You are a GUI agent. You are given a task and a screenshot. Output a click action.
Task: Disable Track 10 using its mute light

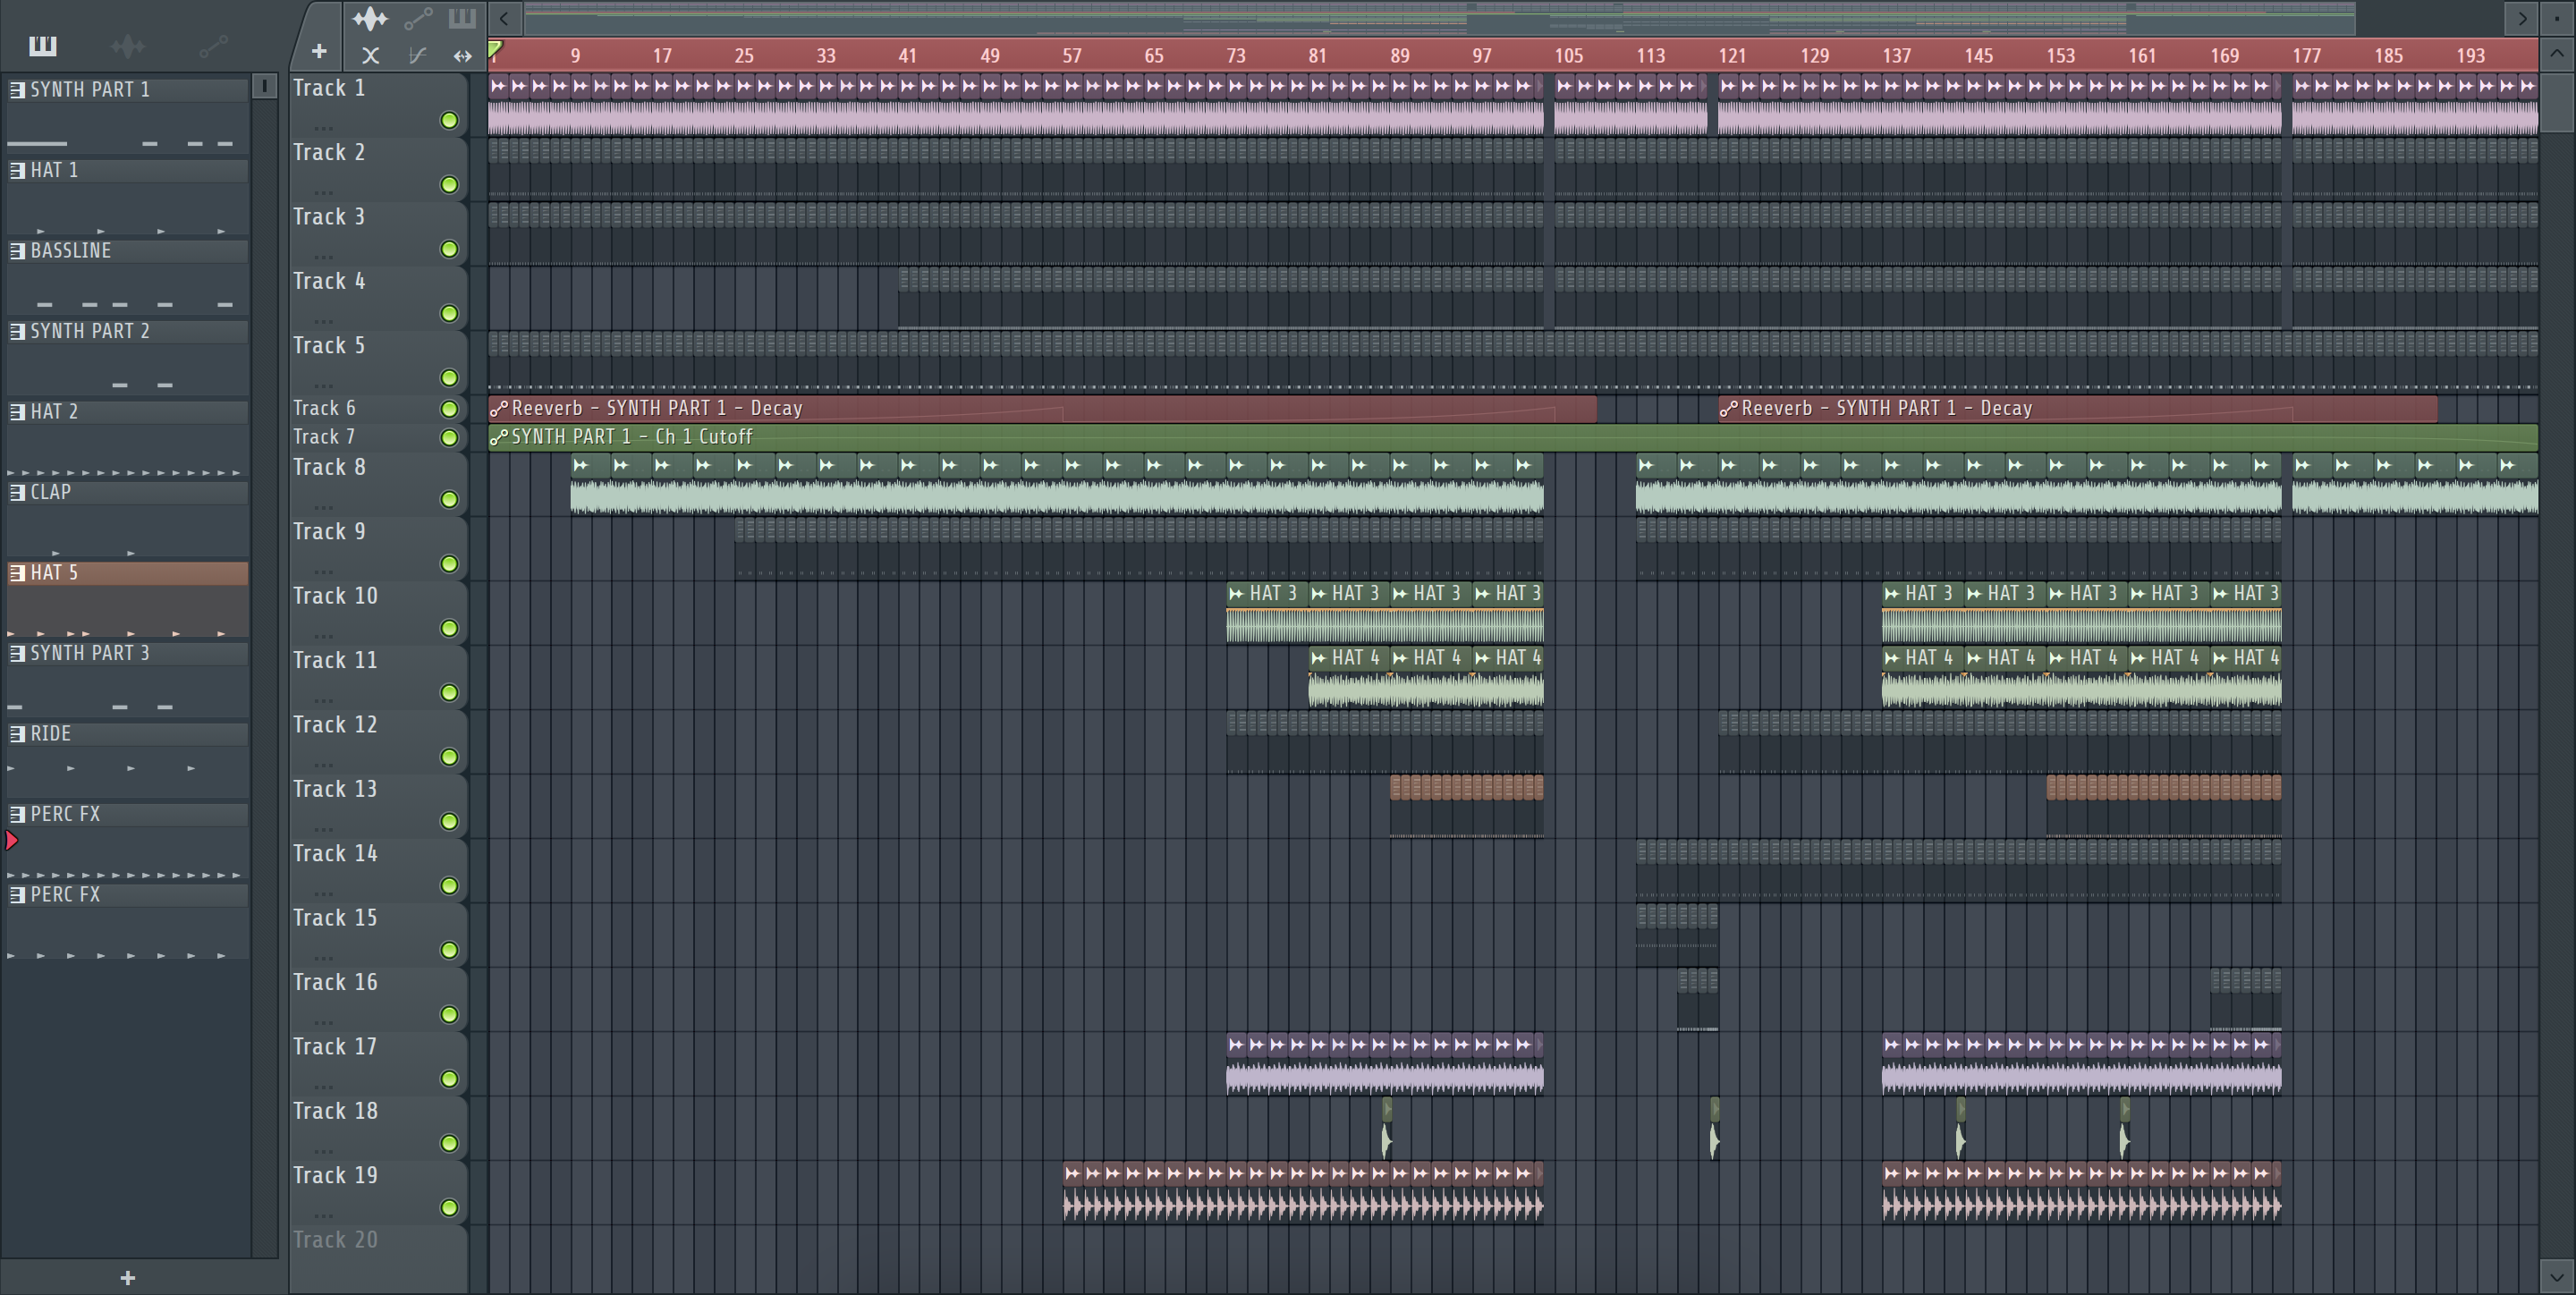(449, 628)
